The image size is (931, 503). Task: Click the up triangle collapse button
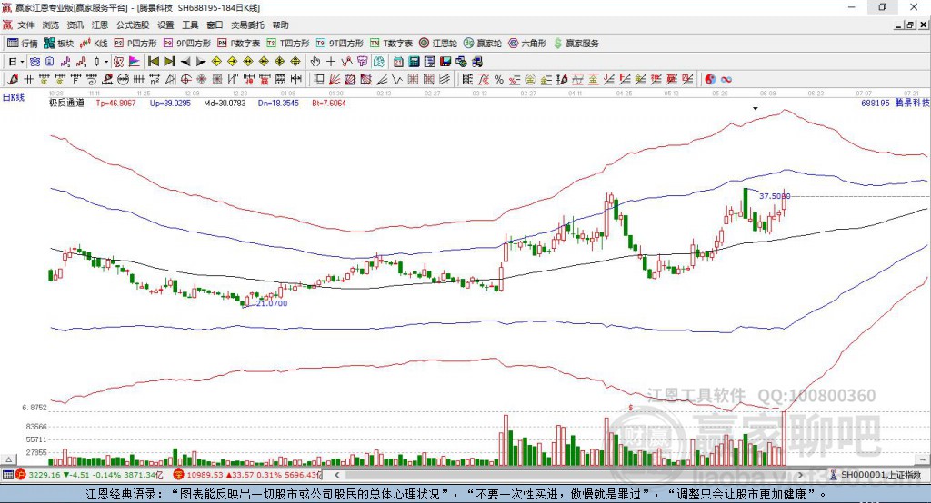(8, 459)
